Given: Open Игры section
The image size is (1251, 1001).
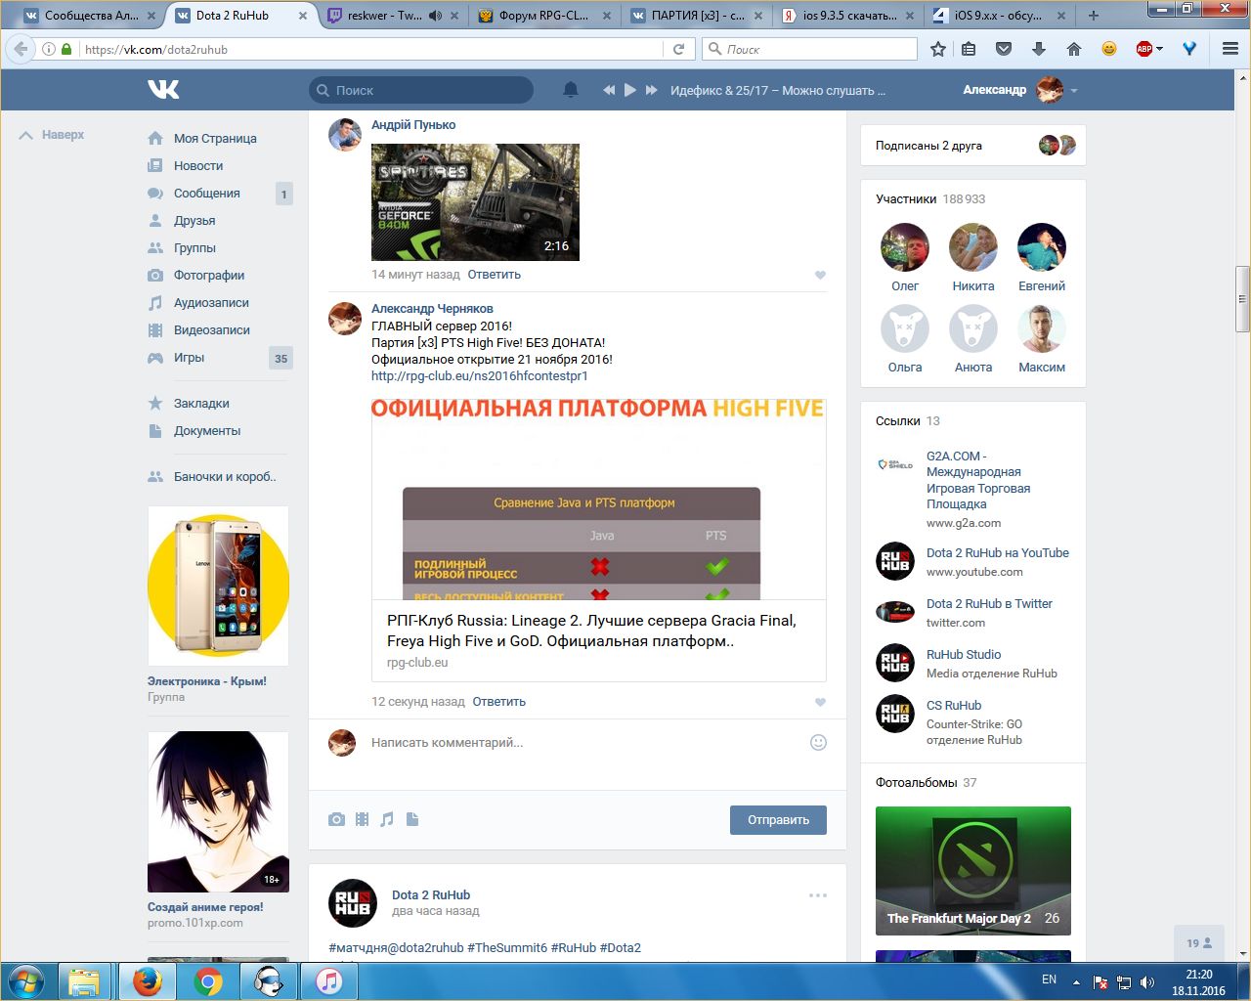Looking at the screenshot, I should tap(189, 358).
